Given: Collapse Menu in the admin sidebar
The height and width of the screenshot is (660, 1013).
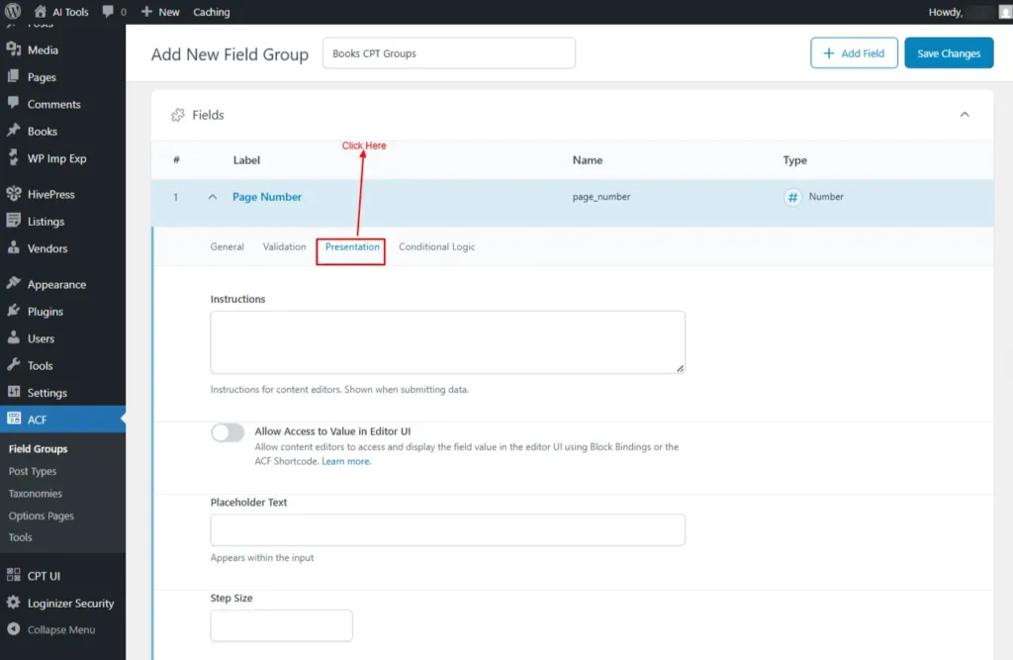Looking at the screenshot, I should coord(60,630).
